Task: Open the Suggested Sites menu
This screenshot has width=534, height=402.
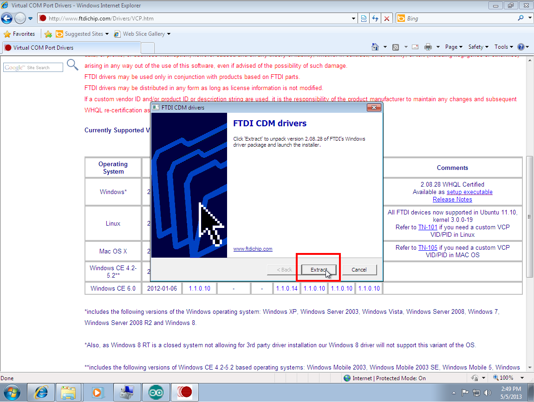Action: click(82, 34)
